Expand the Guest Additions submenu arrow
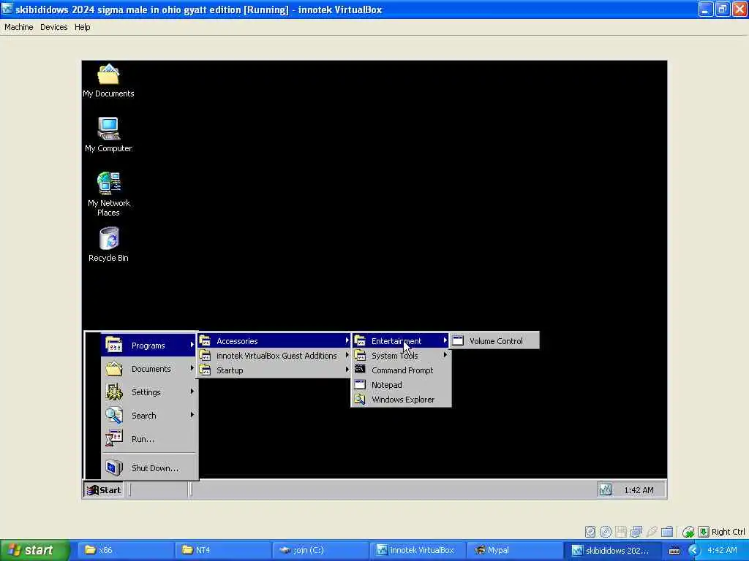This screenshot has height=561, width=749. click(347, 356)
